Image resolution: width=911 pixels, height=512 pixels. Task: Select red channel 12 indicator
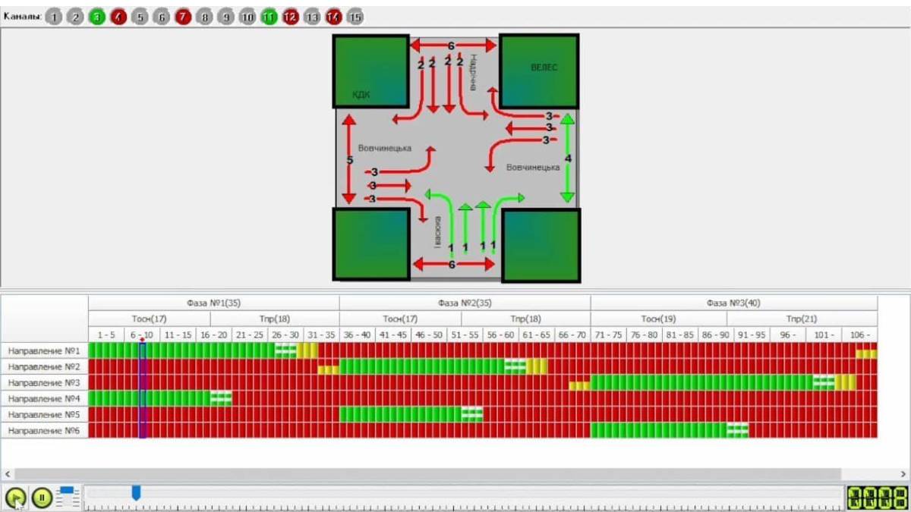click(290, 17)
